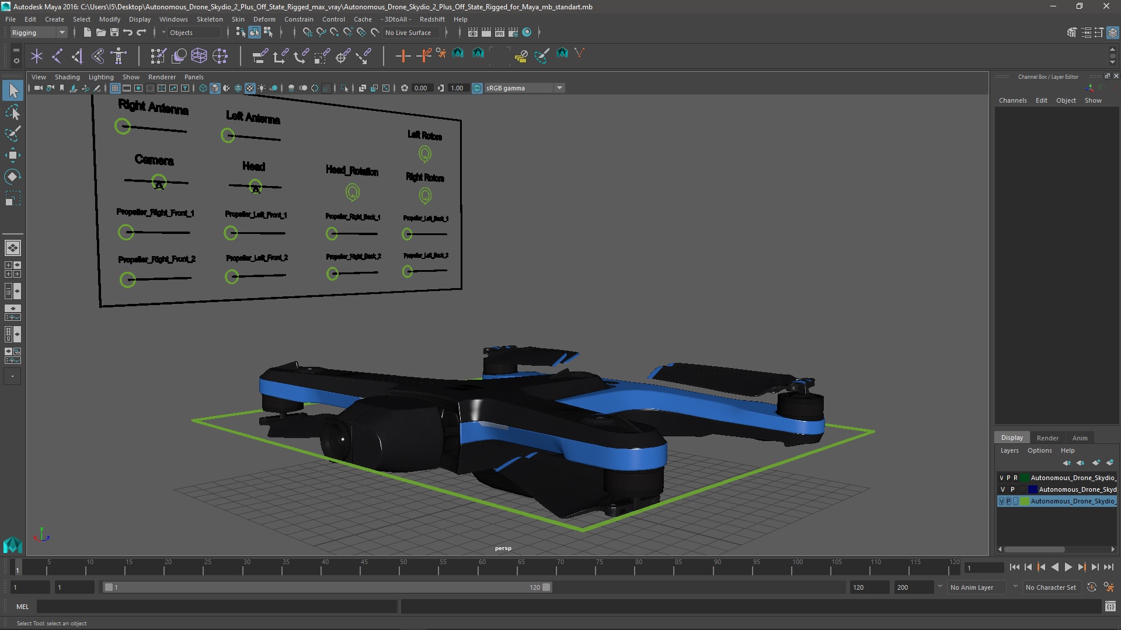Click go to start of range button

(1015, 567)
